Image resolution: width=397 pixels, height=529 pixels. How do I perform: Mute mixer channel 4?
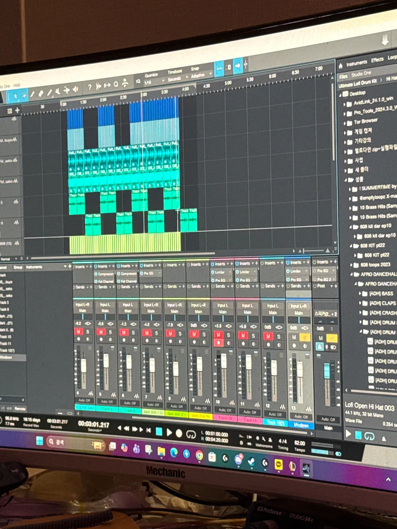click(x=78, y=332)
